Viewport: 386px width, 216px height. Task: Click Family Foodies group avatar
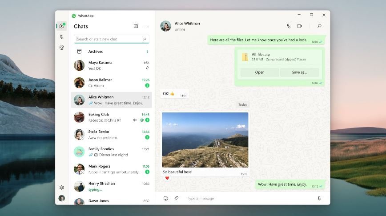(x=79, y=152)
